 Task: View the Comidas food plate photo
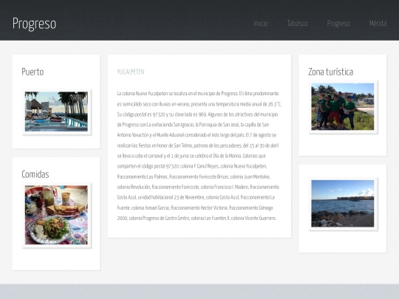(x=56, y=215)
